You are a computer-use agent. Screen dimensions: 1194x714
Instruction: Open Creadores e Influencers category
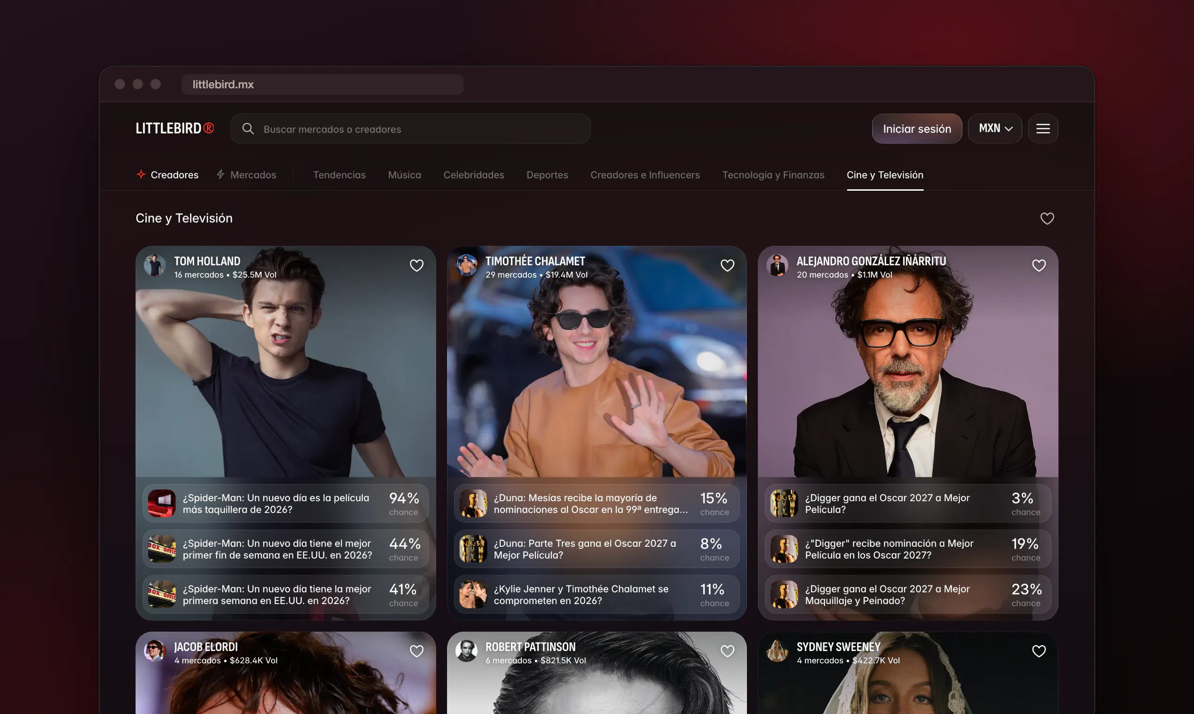click(x=645, y=175)
